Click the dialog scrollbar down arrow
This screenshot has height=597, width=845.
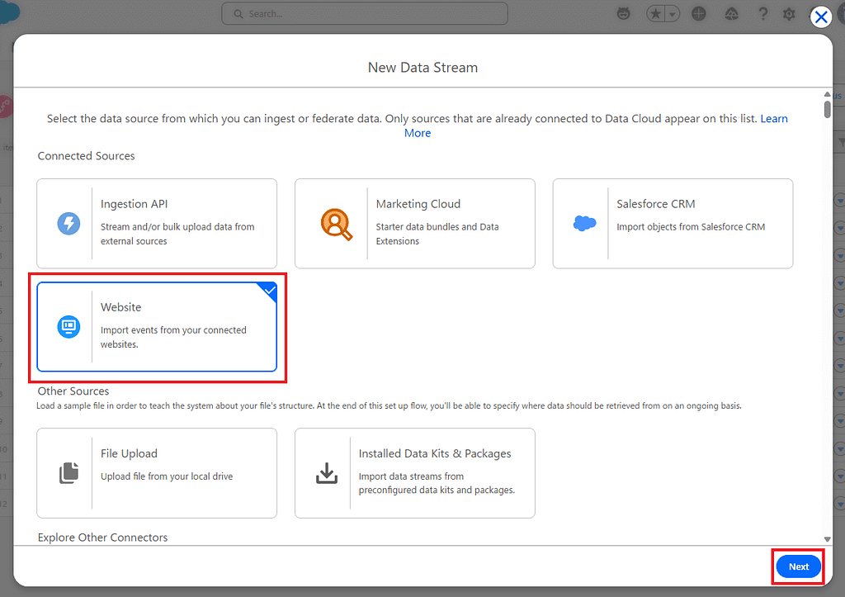827,538
